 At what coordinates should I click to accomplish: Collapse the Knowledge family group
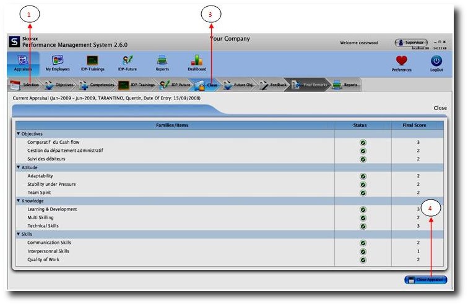[19, 201]
